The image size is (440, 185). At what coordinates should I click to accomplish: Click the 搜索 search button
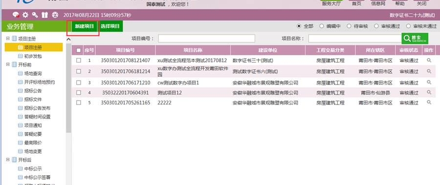click(x=415, y=39)
